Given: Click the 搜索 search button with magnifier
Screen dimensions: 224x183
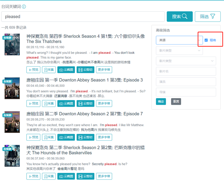Looking at the screenshot, I should [181, 16].
